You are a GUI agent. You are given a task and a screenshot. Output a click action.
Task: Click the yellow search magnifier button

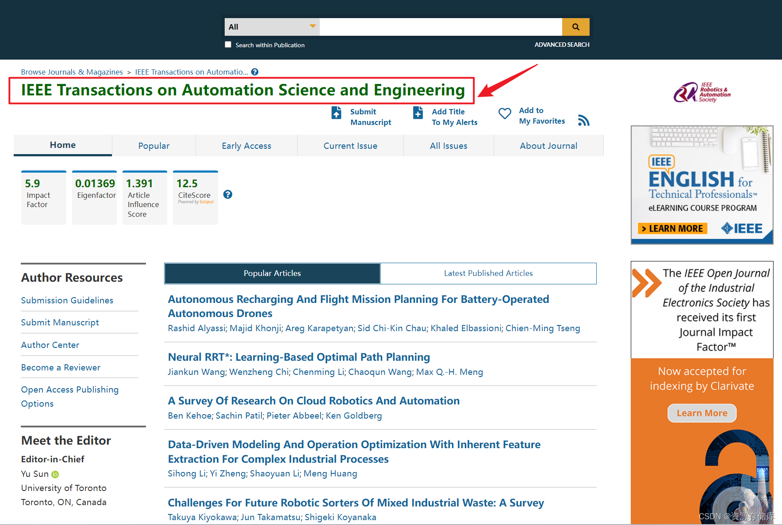(575, 27)
